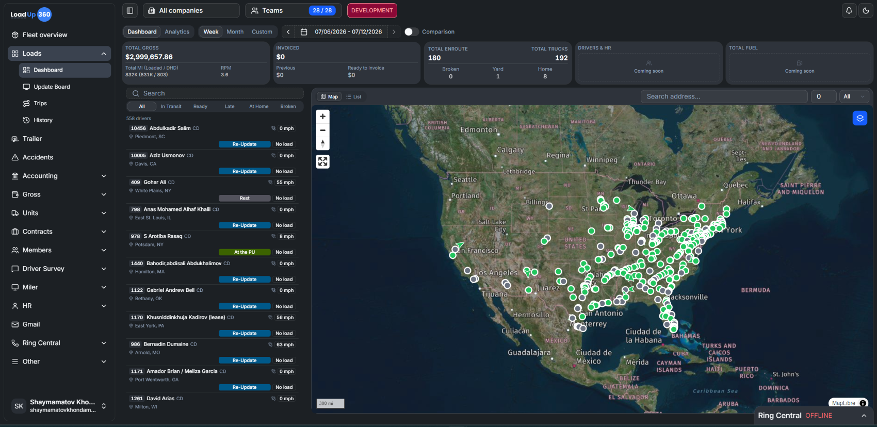Go to previous week arrow

[288, 32]
